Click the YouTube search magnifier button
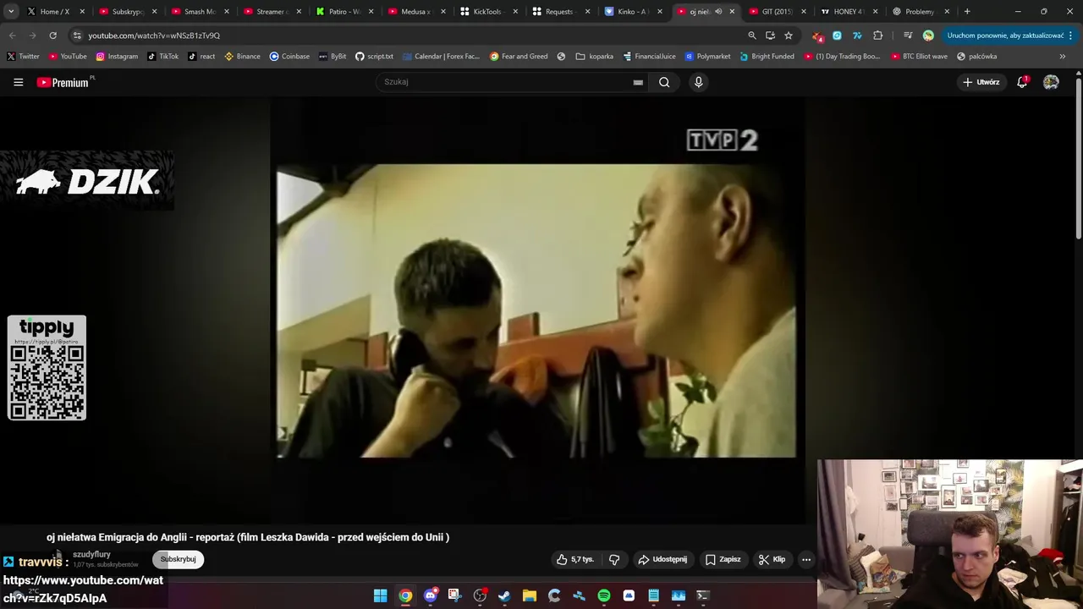This screenshot has height=609, width=1083. 664,82
